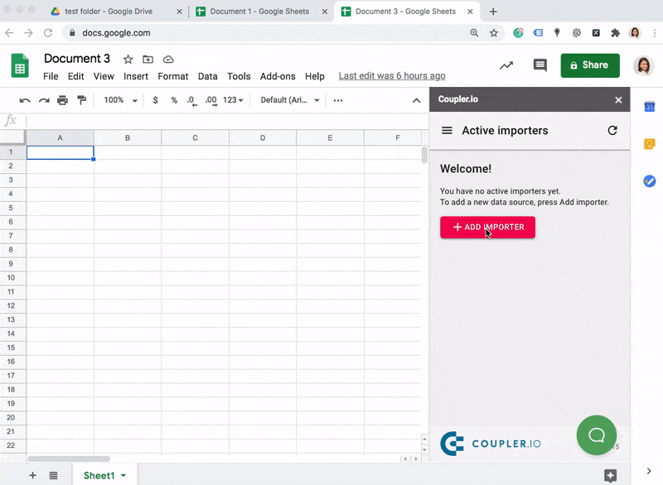Open the Add-ons menu
The width and height of the screenshot is (663, 485).
278,76
